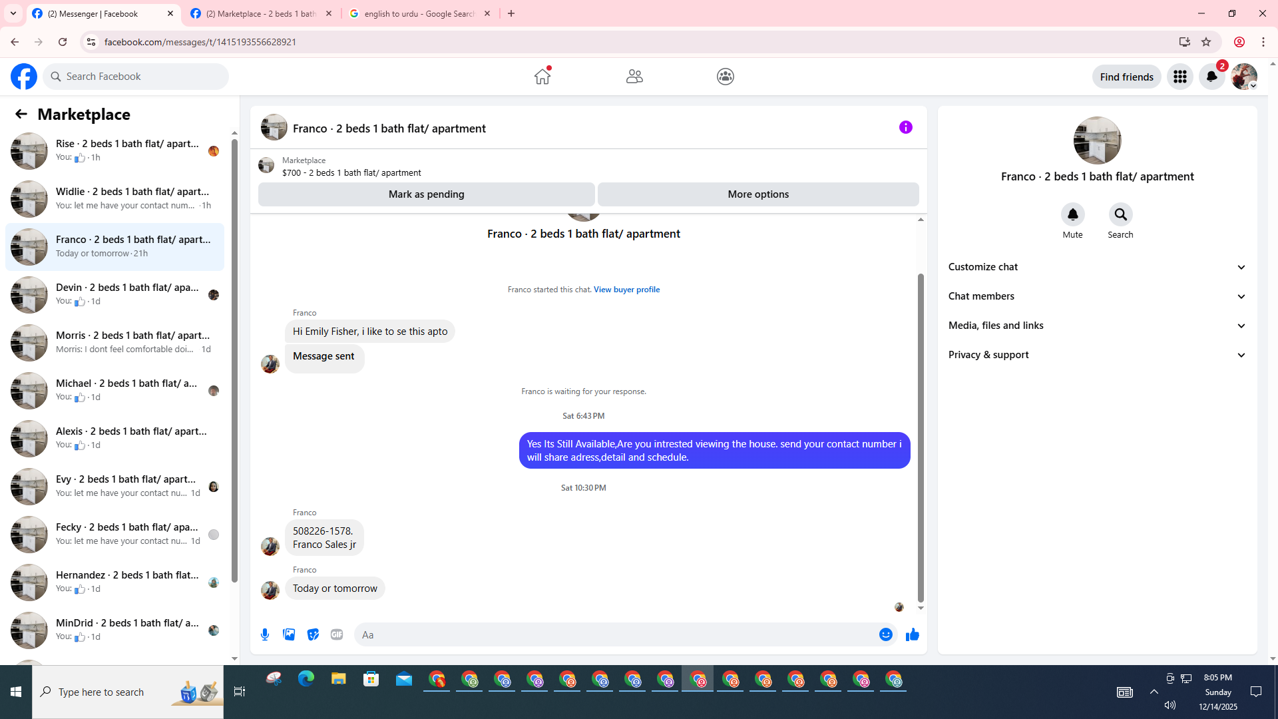Attach a photo with the image icon

(289, 634)
